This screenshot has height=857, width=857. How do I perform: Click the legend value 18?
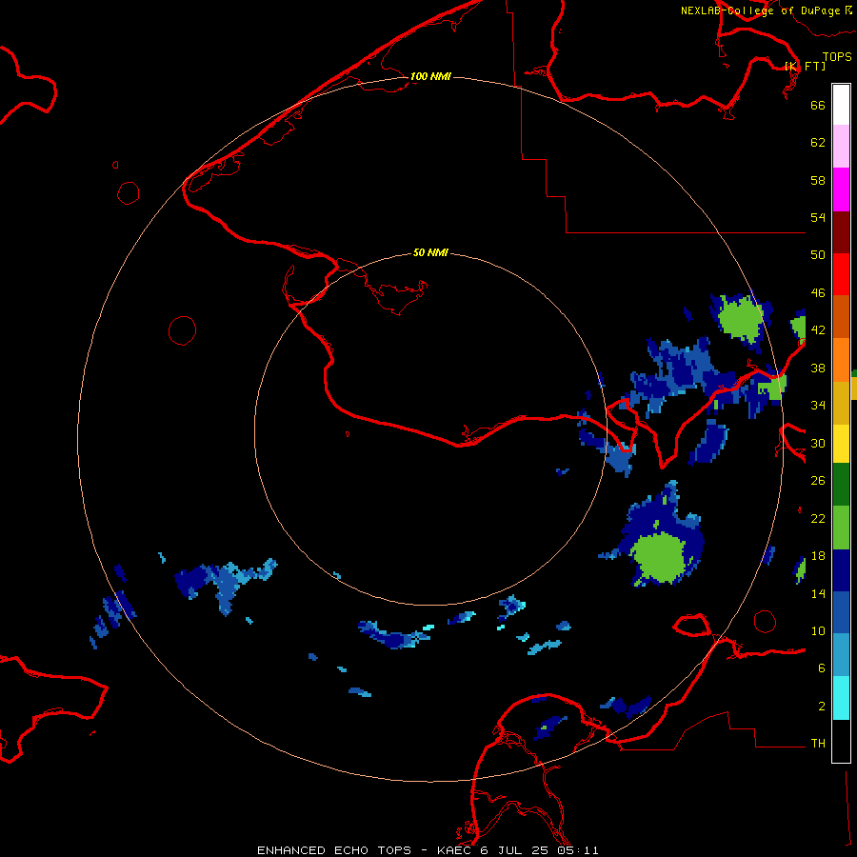click(818, 556)
